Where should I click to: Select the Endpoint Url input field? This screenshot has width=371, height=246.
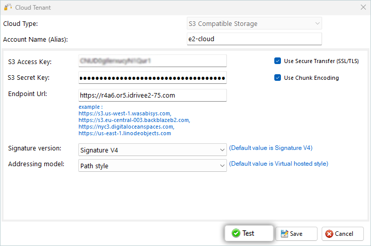(x=152, y=95)
